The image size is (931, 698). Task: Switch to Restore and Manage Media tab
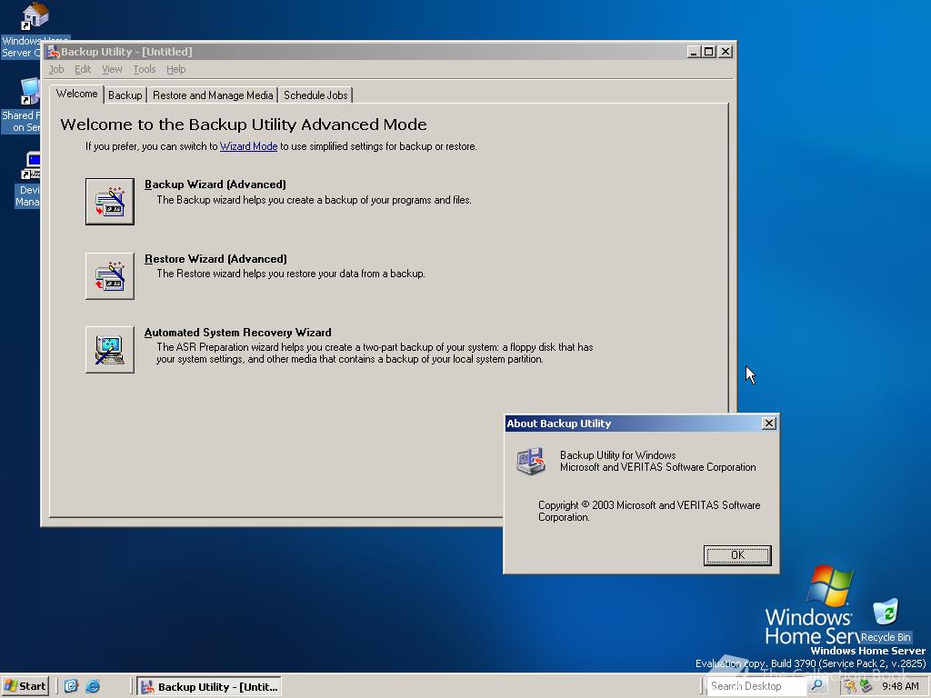(213, 95)
